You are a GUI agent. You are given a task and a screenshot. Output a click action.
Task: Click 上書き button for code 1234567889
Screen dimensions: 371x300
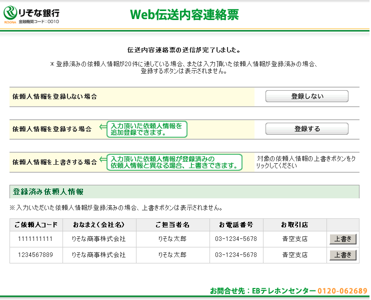(x=343, y=255)
